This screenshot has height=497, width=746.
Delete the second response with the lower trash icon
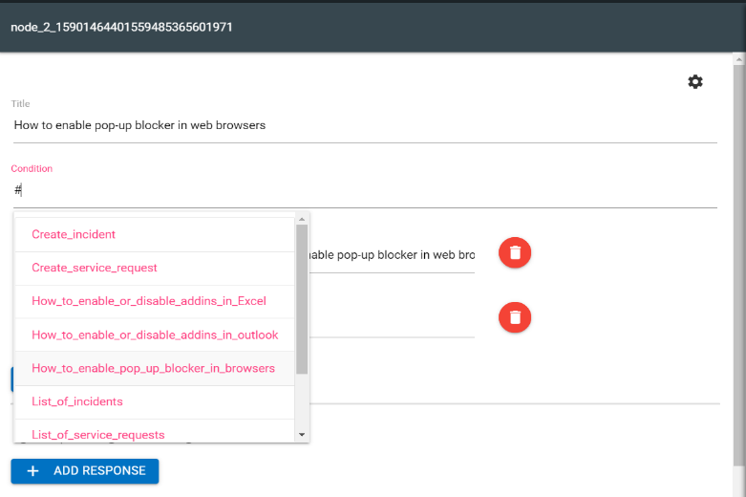[515, 316]
